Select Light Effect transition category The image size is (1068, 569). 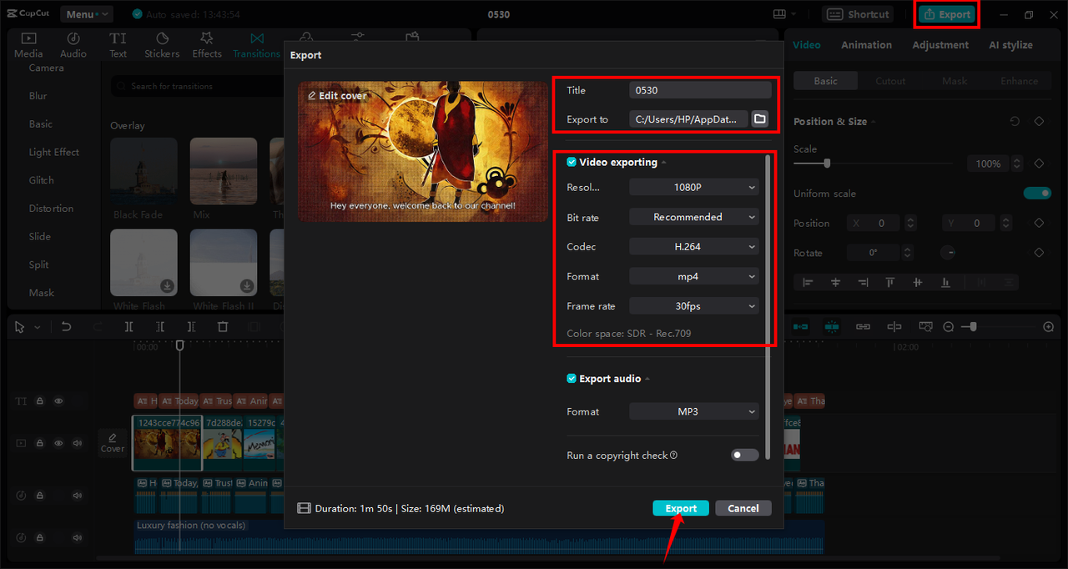pyautogui.click(x=54, y=153)
